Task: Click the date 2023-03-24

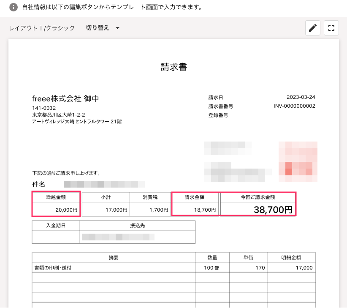Action: pyautogui.click(x=301, y=97)
